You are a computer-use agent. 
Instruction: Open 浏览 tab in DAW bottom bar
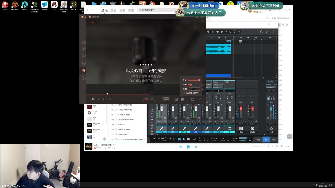[274, 139]
